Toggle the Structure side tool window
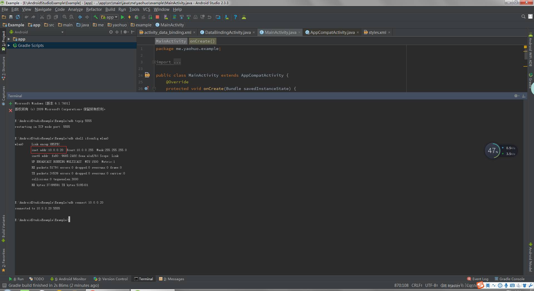534x291 pixels. pos(3,68)
